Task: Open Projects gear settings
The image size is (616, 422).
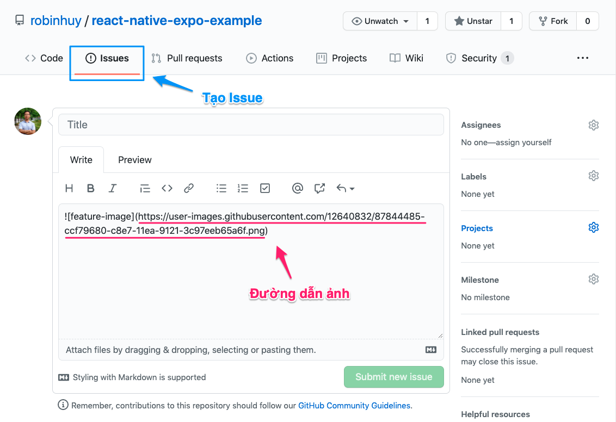Action: [x=593, y=227]
